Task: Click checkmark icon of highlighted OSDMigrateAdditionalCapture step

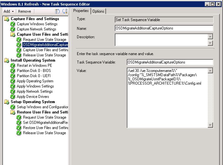Action: [19, 45]
